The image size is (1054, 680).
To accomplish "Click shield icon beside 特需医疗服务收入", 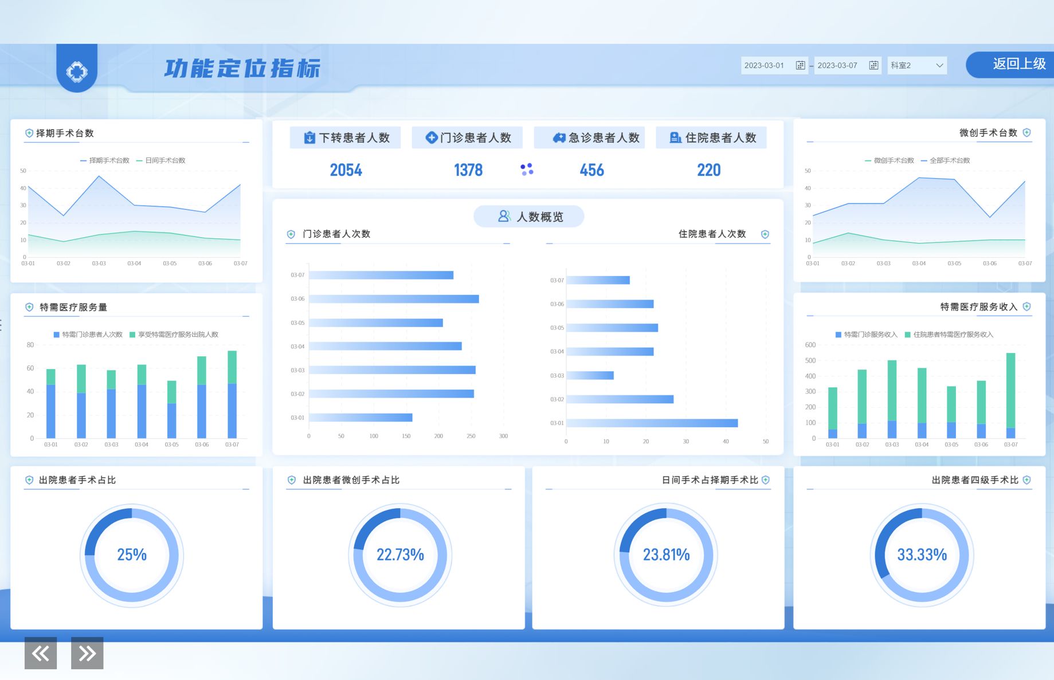I will point(1027,306).
